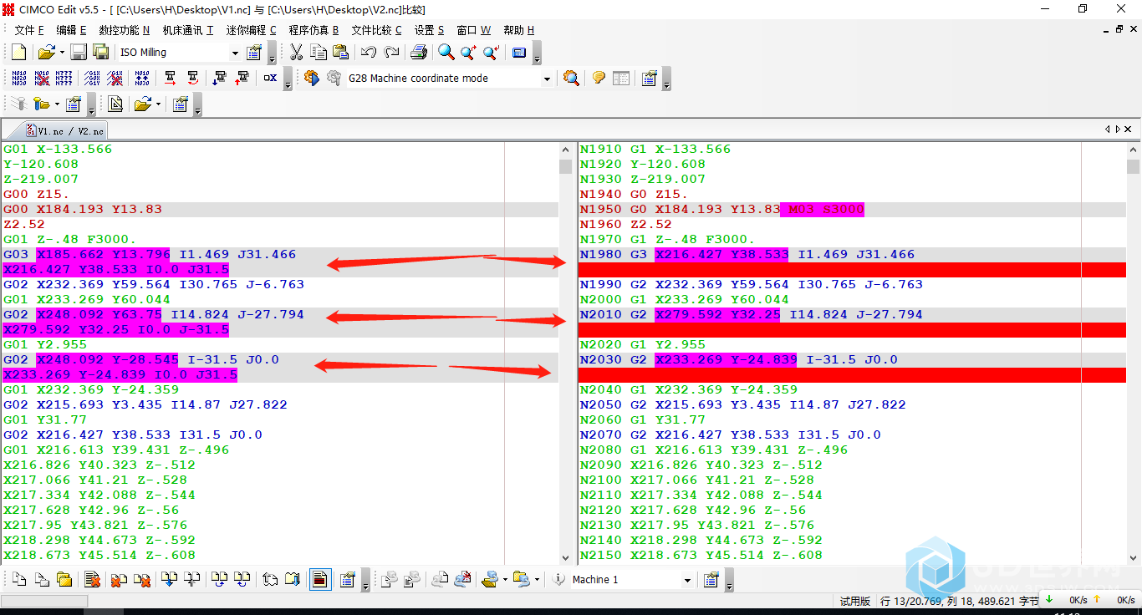Open the G28 Machine coordinate mode dropdown
1142x615 pixels.
(548, 78)
